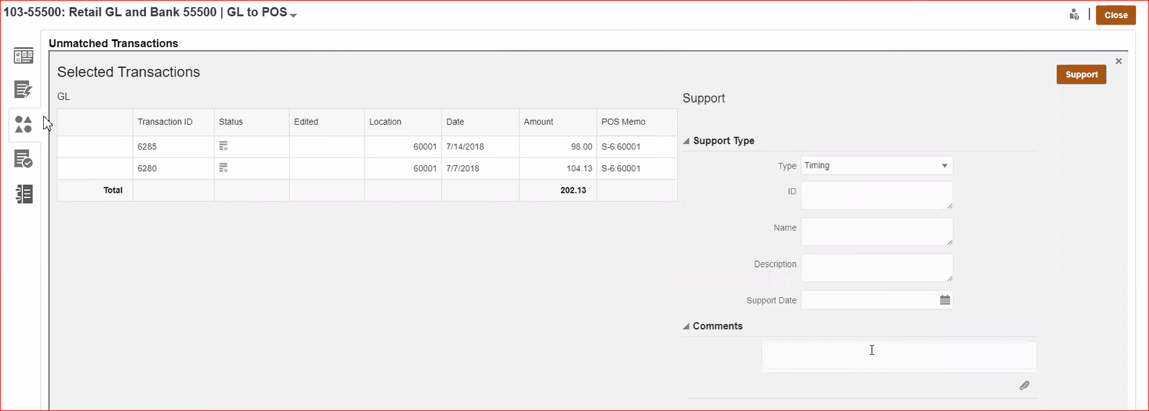Open the Matches checklist sidebar icon
This screenshot has height=411, width=1149.
tap(24, 159)
